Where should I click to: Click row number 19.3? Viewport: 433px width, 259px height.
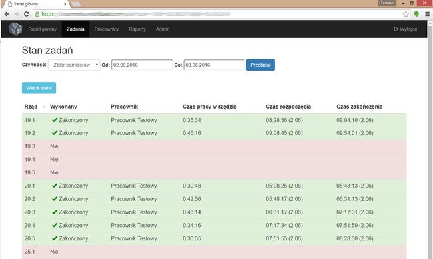(29, 146)
